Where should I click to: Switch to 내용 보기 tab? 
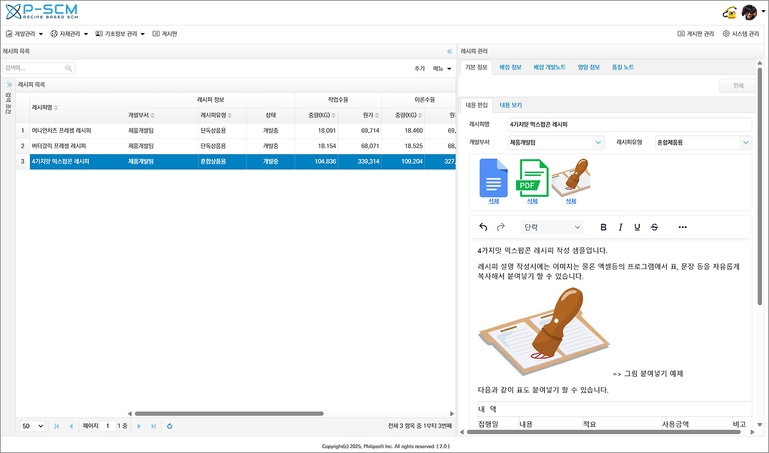(x=511, y=105)
